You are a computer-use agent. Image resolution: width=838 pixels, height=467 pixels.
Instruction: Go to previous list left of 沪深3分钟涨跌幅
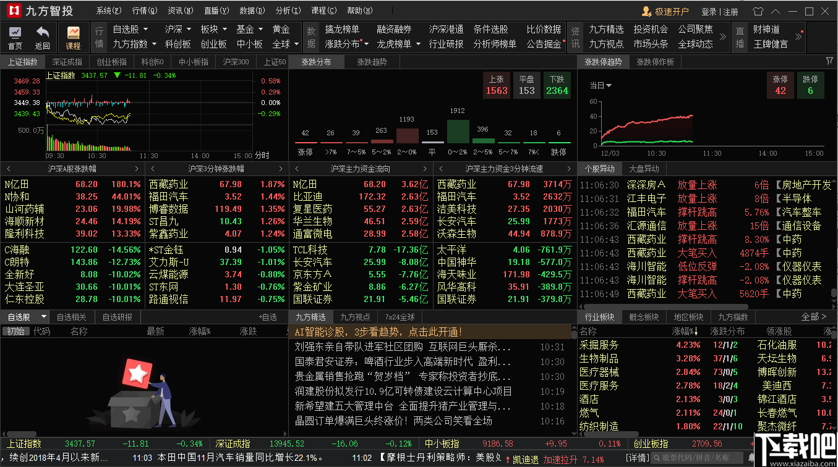pyautogui.click(x=153, y=169)
